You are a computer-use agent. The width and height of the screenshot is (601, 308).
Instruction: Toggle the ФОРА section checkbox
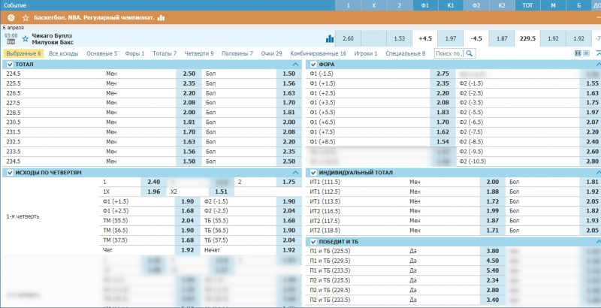point(313,65)
